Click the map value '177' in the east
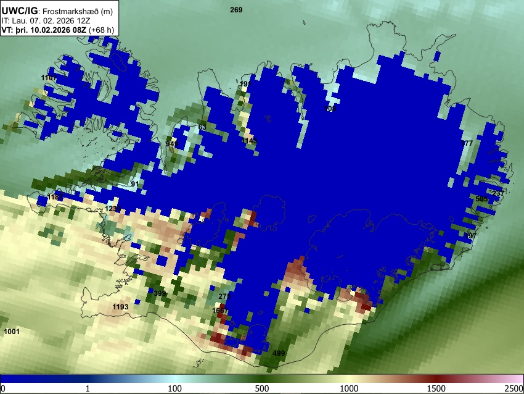Image resolution: width=524 pixels, height=394 pixels. click(467, 143)
